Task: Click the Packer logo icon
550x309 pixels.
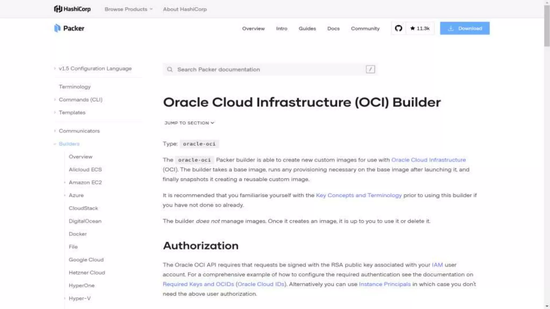Action: 57,28
